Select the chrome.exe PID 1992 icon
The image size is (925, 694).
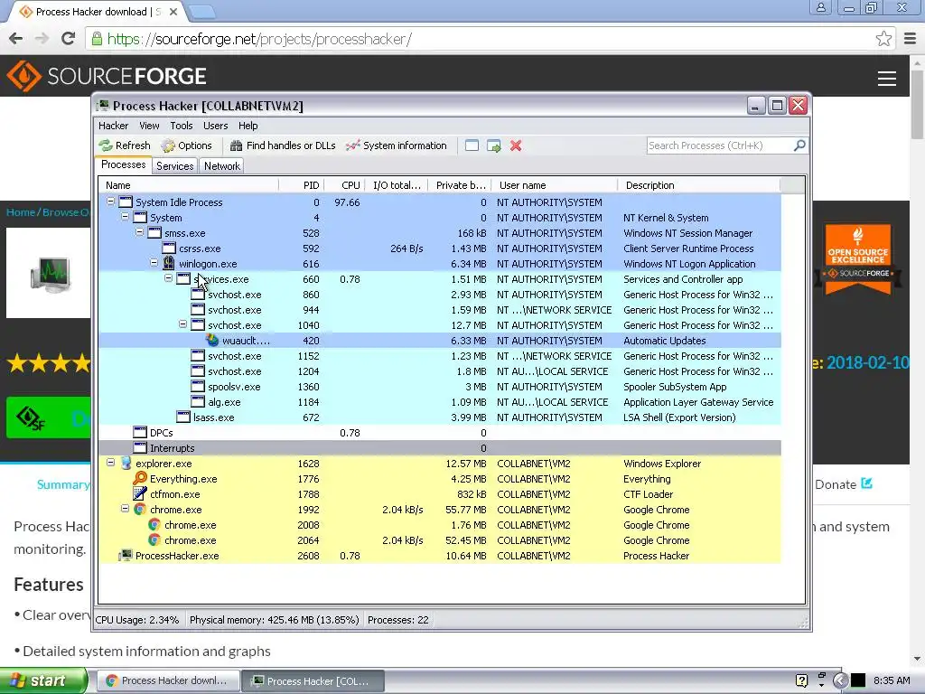pyautogui.click(x=140, y=510)
